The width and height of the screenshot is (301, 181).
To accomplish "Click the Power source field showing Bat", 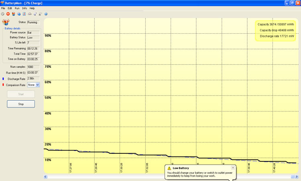I will point(33,33).
